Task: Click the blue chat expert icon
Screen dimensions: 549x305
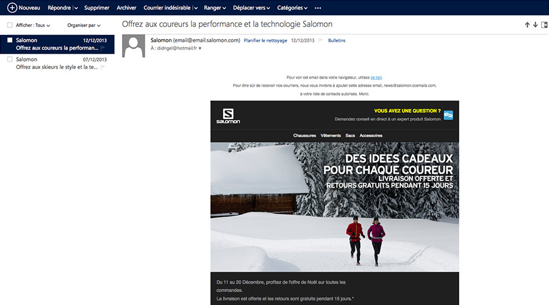Action: point(448,115)
